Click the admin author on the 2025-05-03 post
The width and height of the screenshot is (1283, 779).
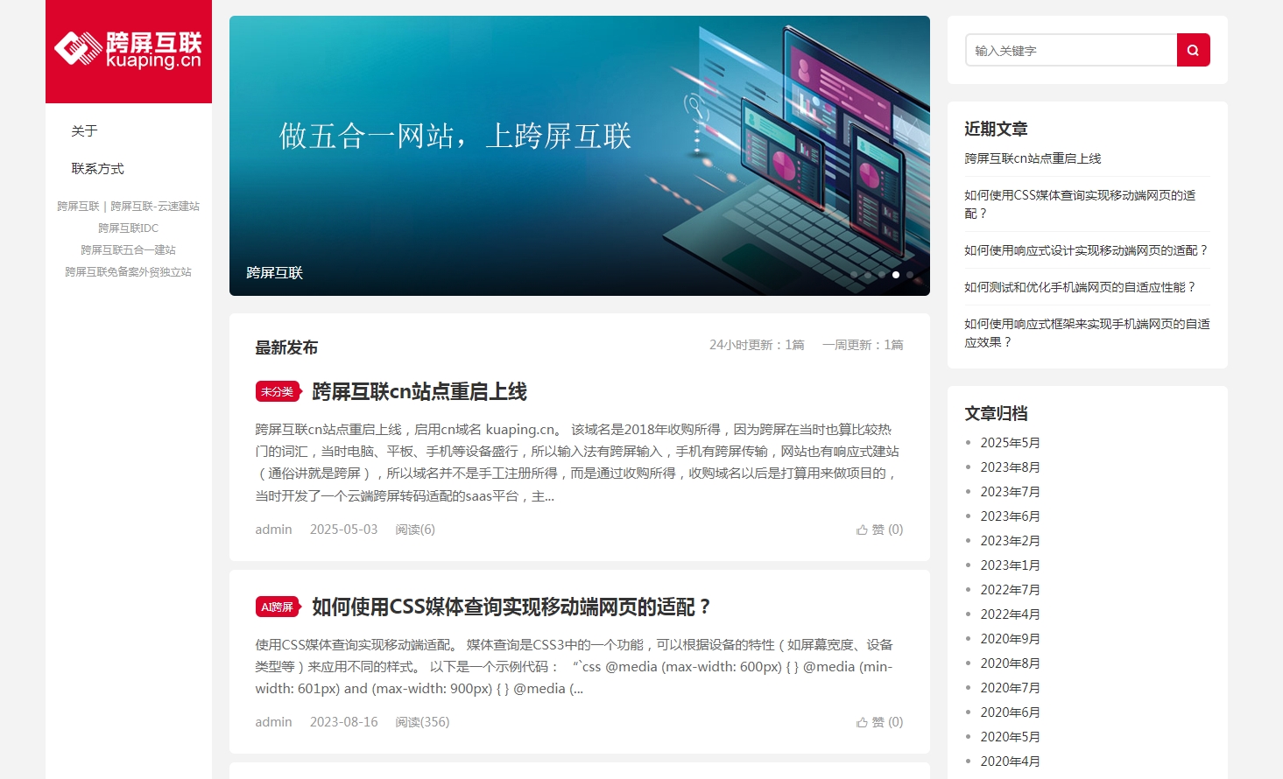[x=273, y=530]
